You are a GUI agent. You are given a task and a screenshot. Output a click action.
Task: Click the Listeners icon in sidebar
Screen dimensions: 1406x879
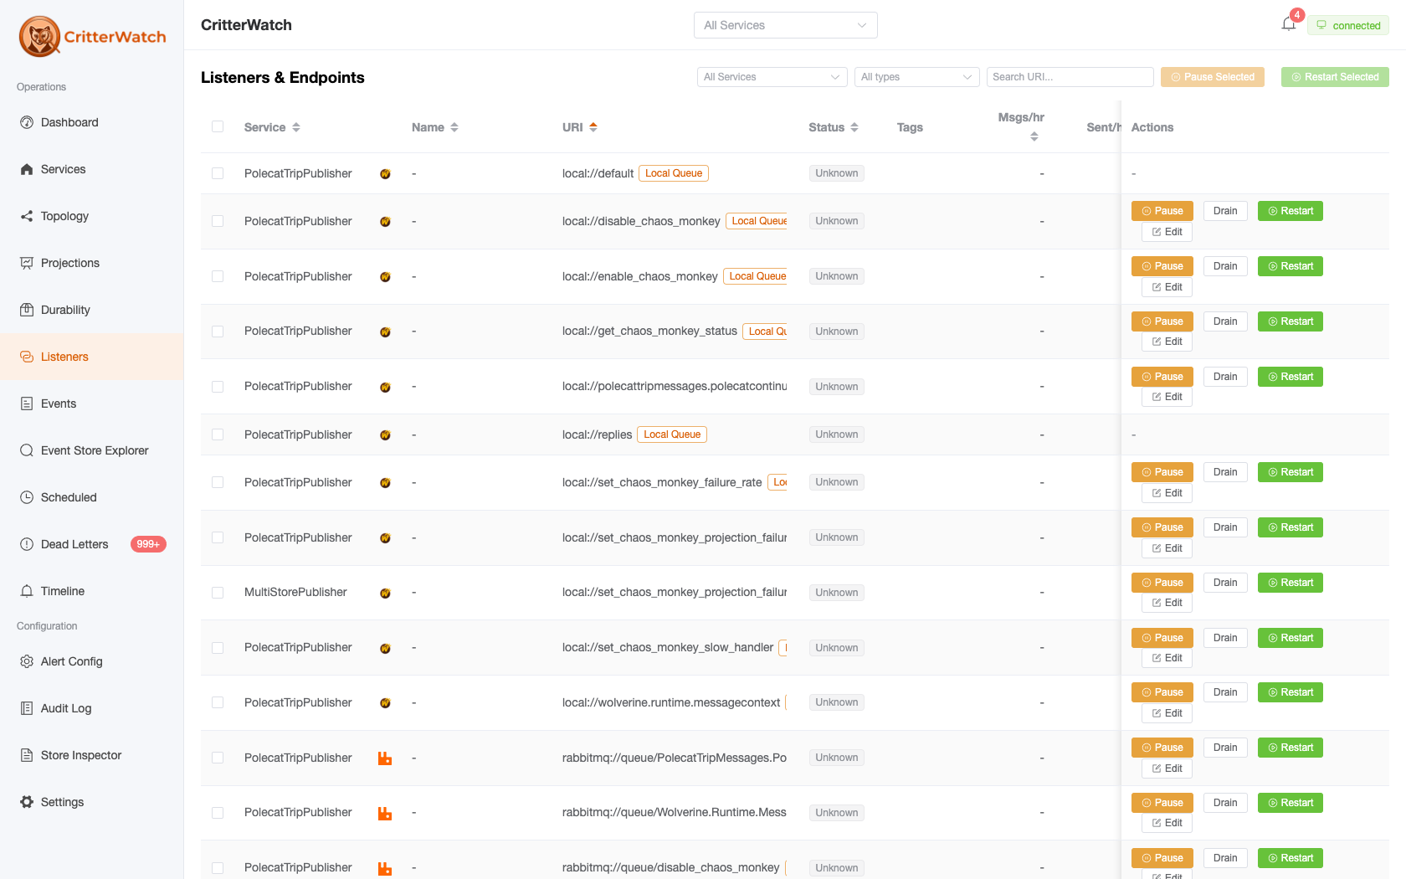pos(27,357)
